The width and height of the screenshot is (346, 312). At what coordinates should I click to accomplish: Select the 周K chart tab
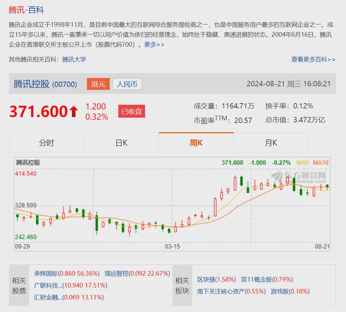click(x=196, y=142)
